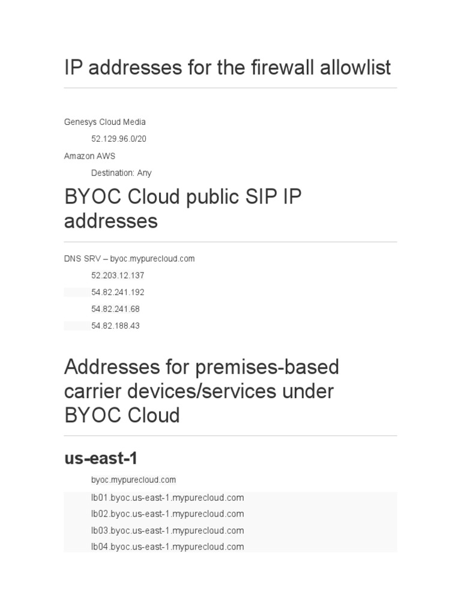
Task: Open the lb01.byoc.us-east-1.mypurecloud.com entry
Action: point(167,498)
